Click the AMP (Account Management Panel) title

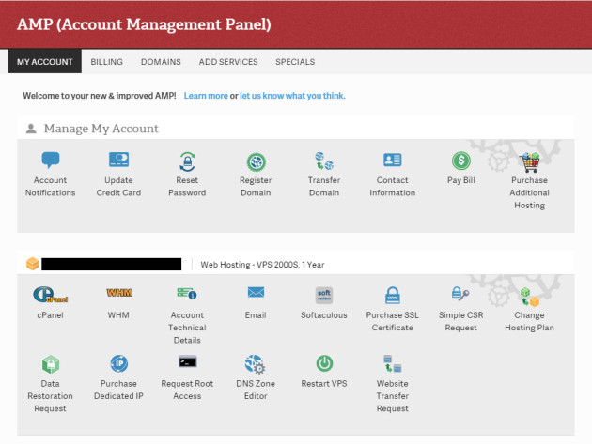144,24
